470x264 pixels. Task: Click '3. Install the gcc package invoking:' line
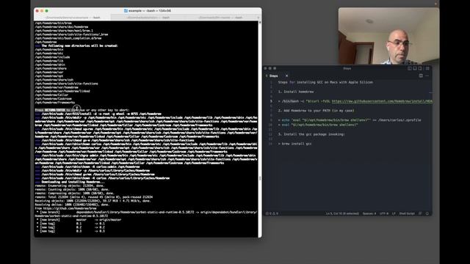coord(311,134)
